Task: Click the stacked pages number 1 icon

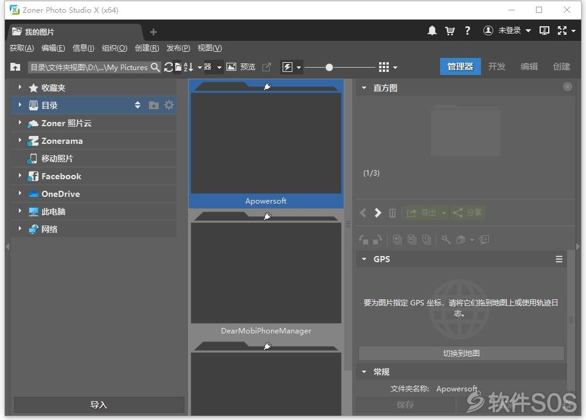Action: click(427, 240)
